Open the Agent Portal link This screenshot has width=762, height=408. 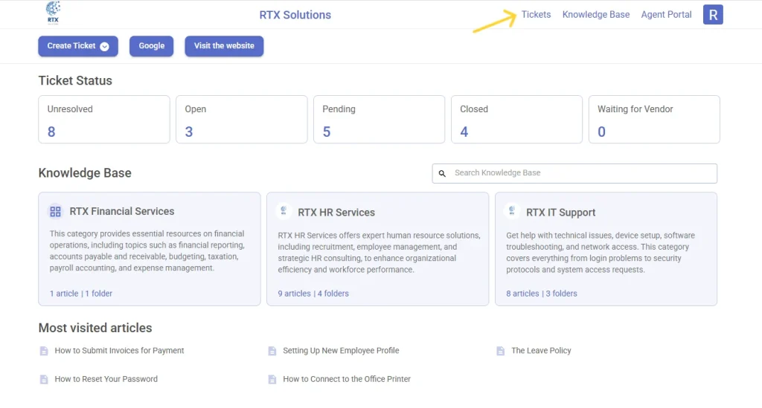point(666,15)
